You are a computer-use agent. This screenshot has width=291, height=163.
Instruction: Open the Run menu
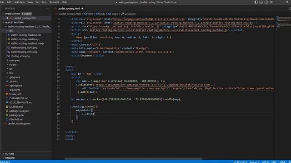tap(44, 2)
